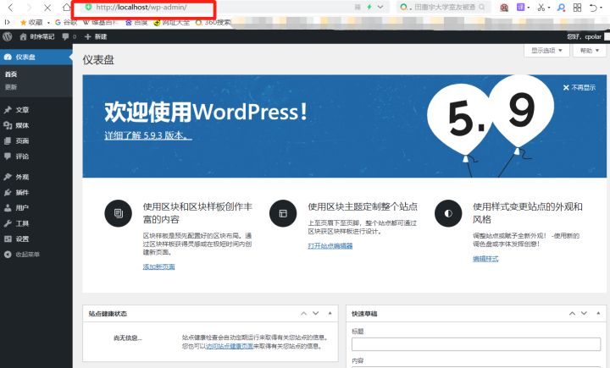Open 页面 pages in the sidebar

(36, 140)
